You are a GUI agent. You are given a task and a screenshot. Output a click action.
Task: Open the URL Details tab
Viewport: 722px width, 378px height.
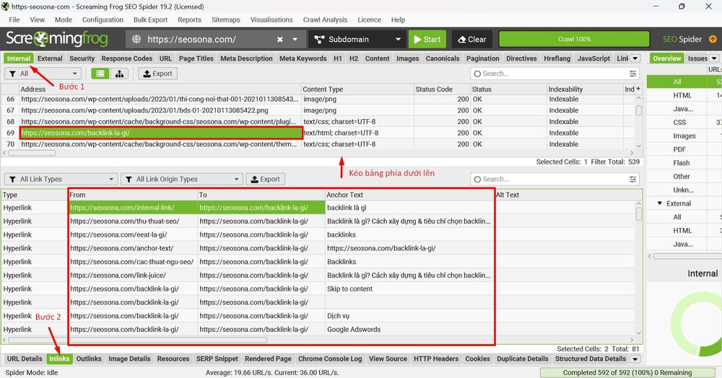tap(25, 359)
